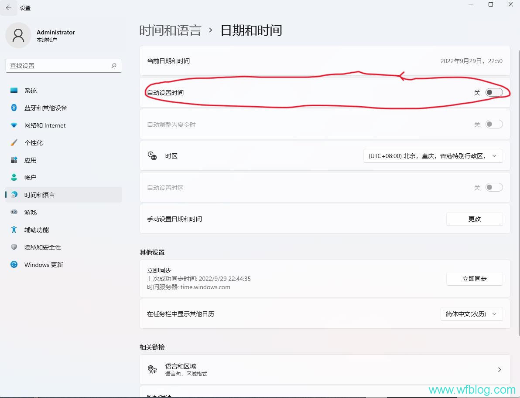
Task: Open the 简体中文(农历) calendar dropdown
Action: [472, 314]
